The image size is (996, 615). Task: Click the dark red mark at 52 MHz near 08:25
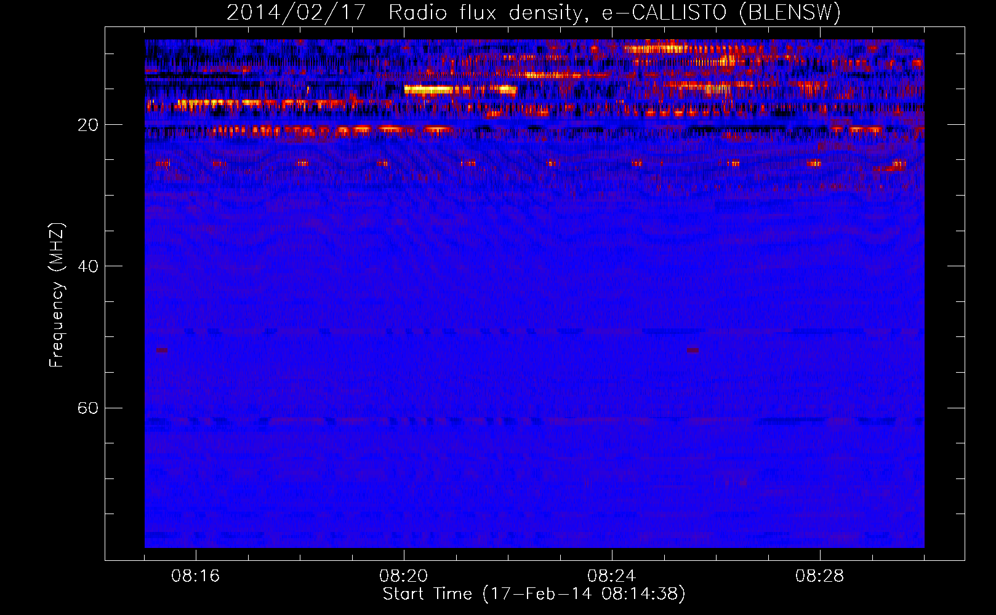(x=693, y=350)
